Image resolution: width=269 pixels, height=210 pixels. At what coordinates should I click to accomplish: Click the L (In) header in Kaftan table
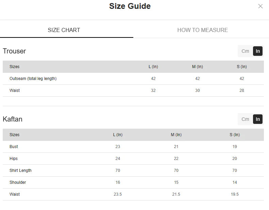pos(118,135)
